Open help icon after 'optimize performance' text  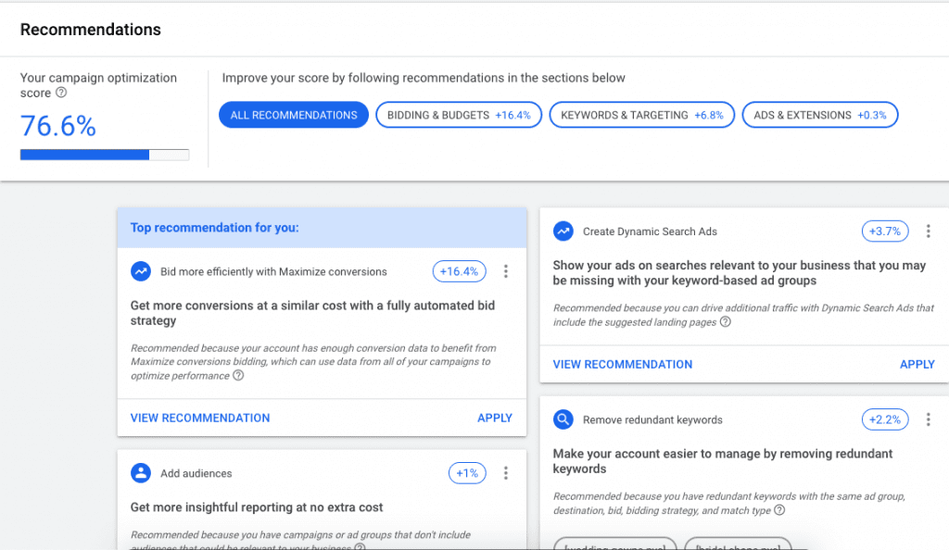[238, 375]
